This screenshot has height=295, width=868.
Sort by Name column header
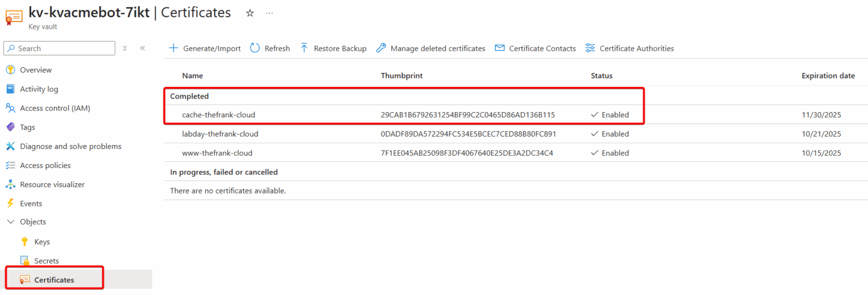pyautogui.click(x=192, y=76)
